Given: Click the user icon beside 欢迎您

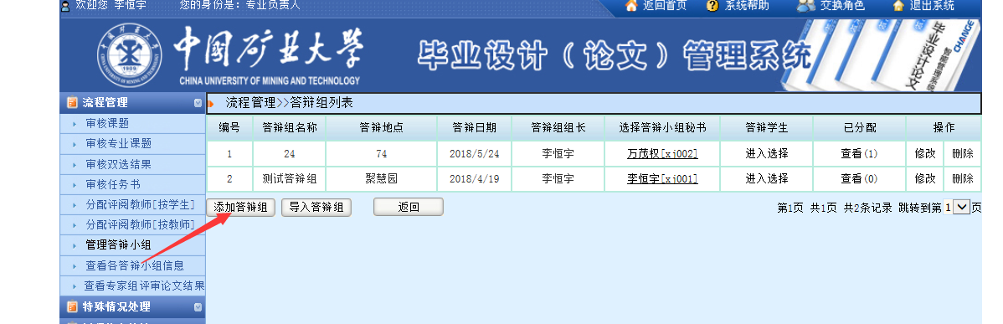Looking at the screenshot, I should [x=64, y=6].
